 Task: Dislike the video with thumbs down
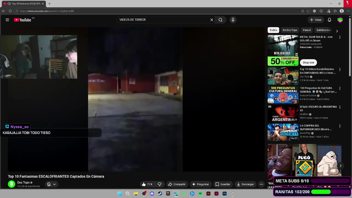[x=159, y=184]
